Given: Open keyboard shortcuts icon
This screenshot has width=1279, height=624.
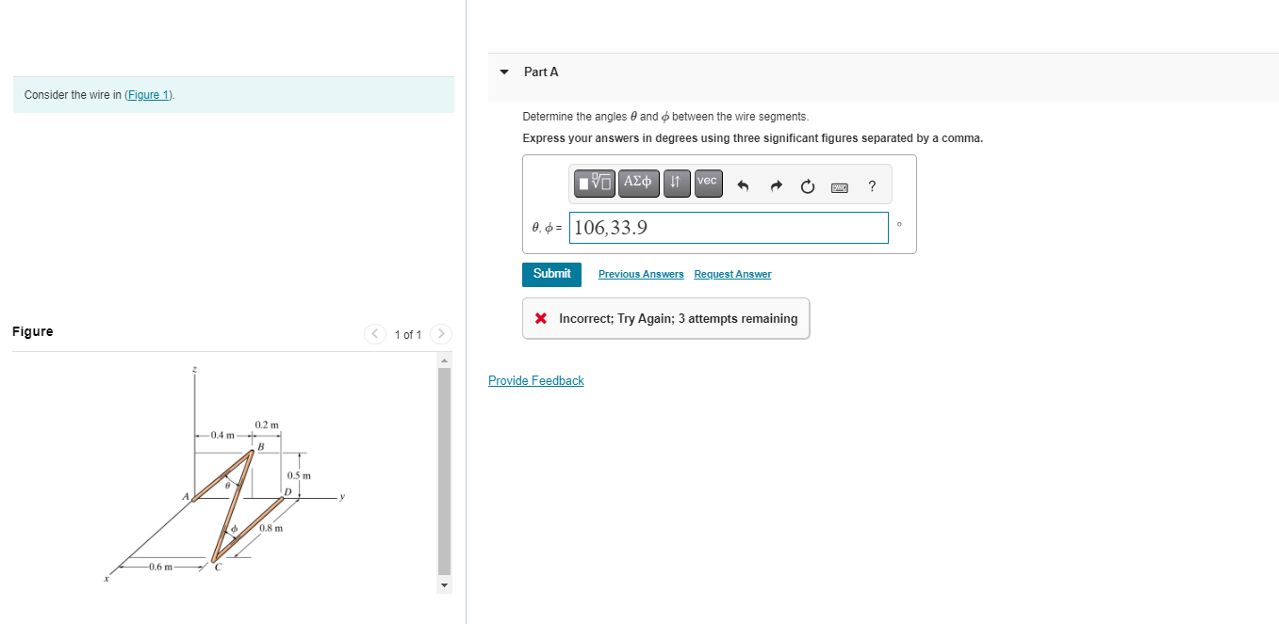Looking at the screenshot, I should [x=840, y=187].
